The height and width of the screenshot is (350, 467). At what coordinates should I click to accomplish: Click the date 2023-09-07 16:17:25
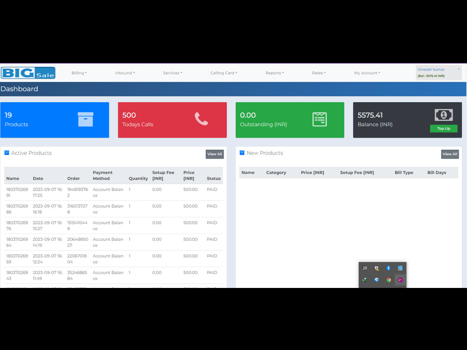(x=48, y=193)
